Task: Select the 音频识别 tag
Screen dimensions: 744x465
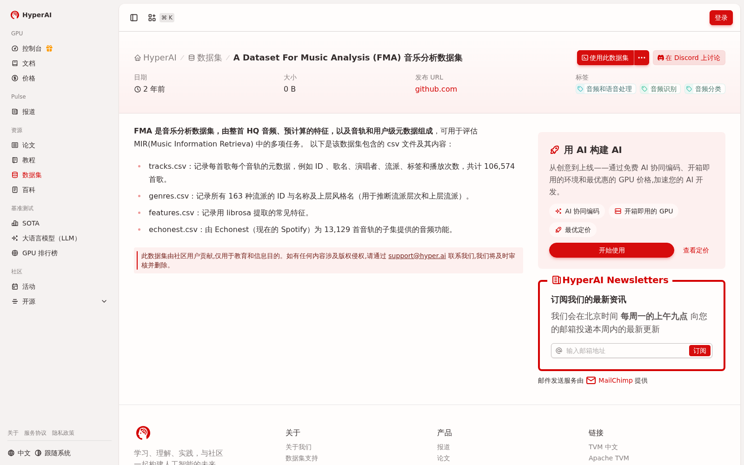Action: coord(660,89)
